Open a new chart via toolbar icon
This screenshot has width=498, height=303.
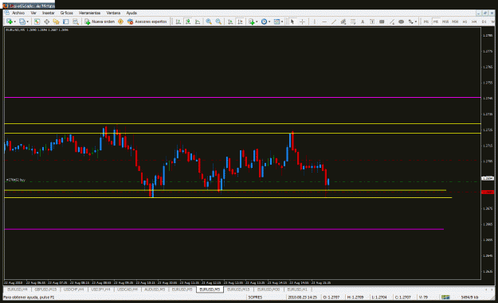pyautogui.click(x=10, y=21)
